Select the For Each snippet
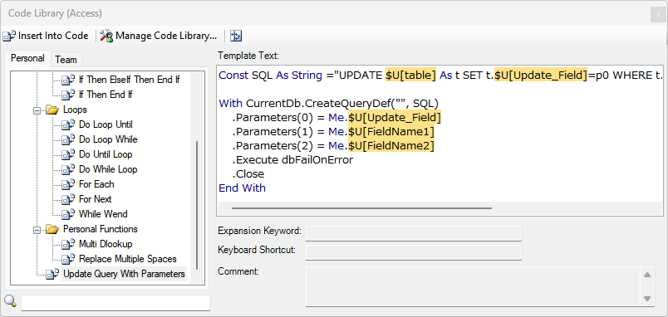668x317 pixels. click(96, 184)
